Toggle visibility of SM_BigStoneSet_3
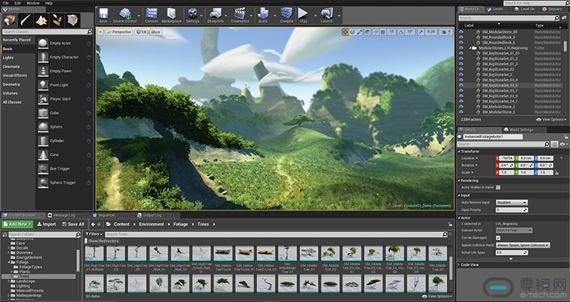Viewport: 570px width, 302px height. [461, 75]
